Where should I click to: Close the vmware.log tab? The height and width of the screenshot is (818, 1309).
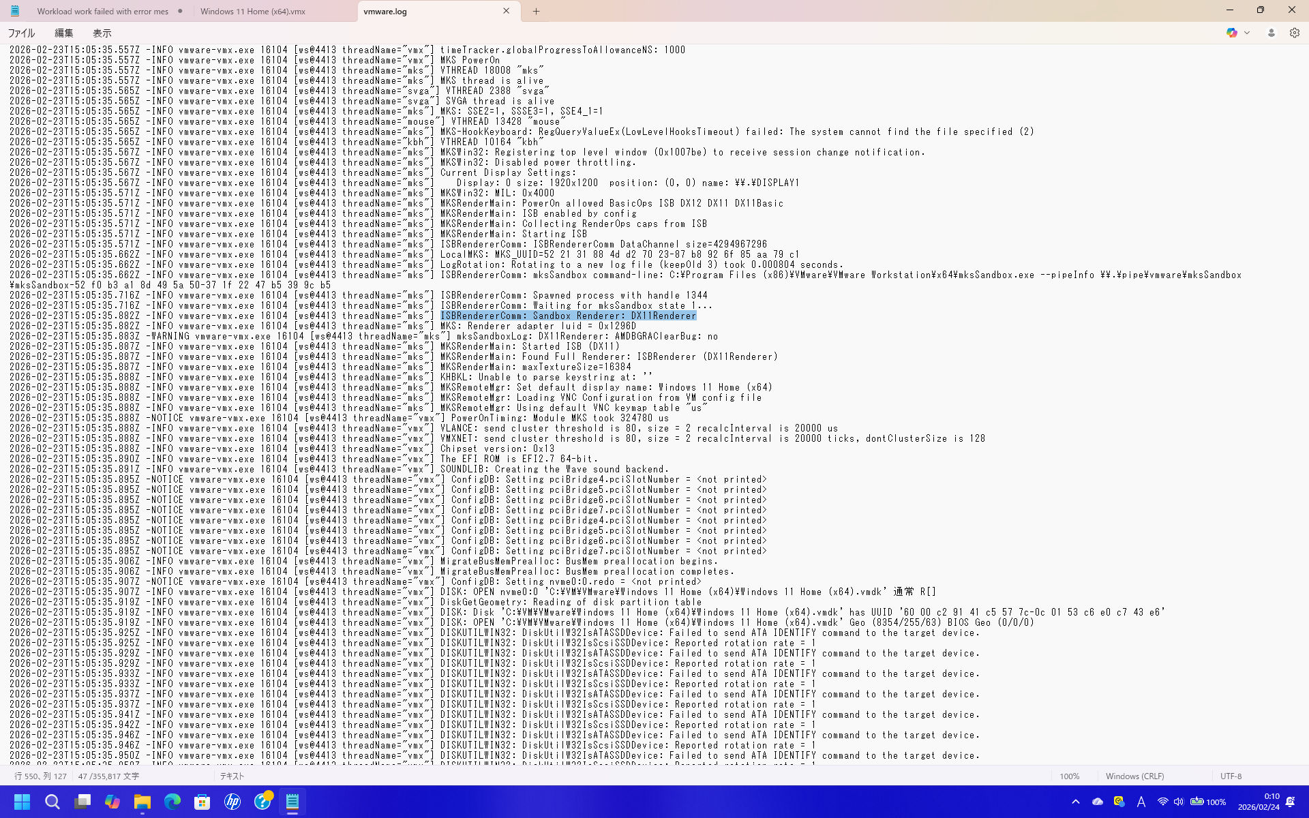click(506, 11)
